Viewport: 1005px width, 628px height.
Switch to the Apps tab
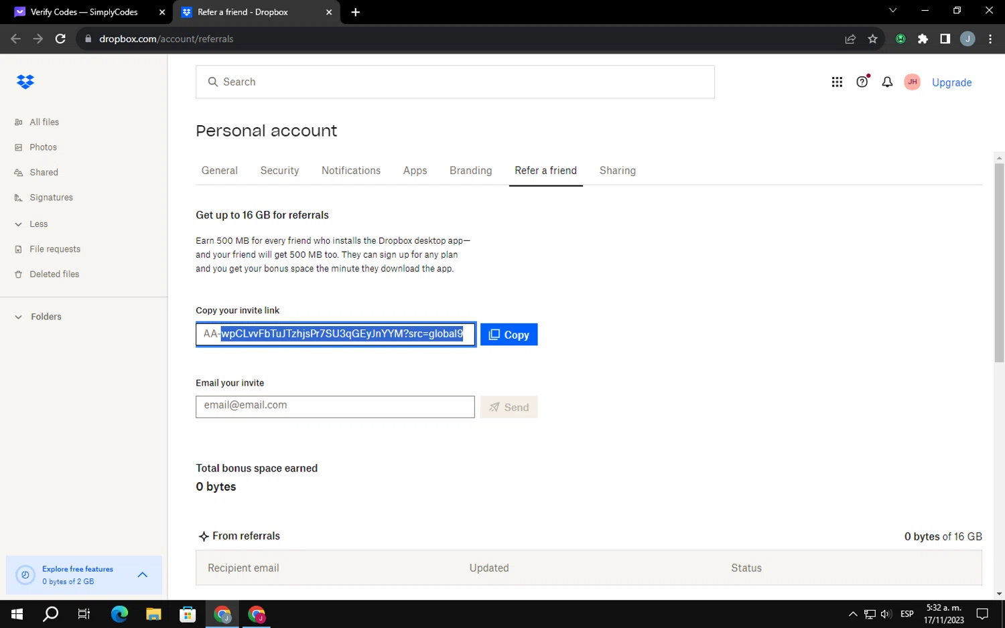coord(415,171)
